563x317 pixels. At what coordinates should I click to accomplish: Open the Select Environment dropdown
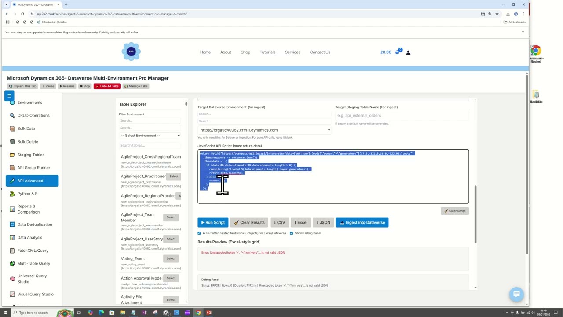click(150, 136)
